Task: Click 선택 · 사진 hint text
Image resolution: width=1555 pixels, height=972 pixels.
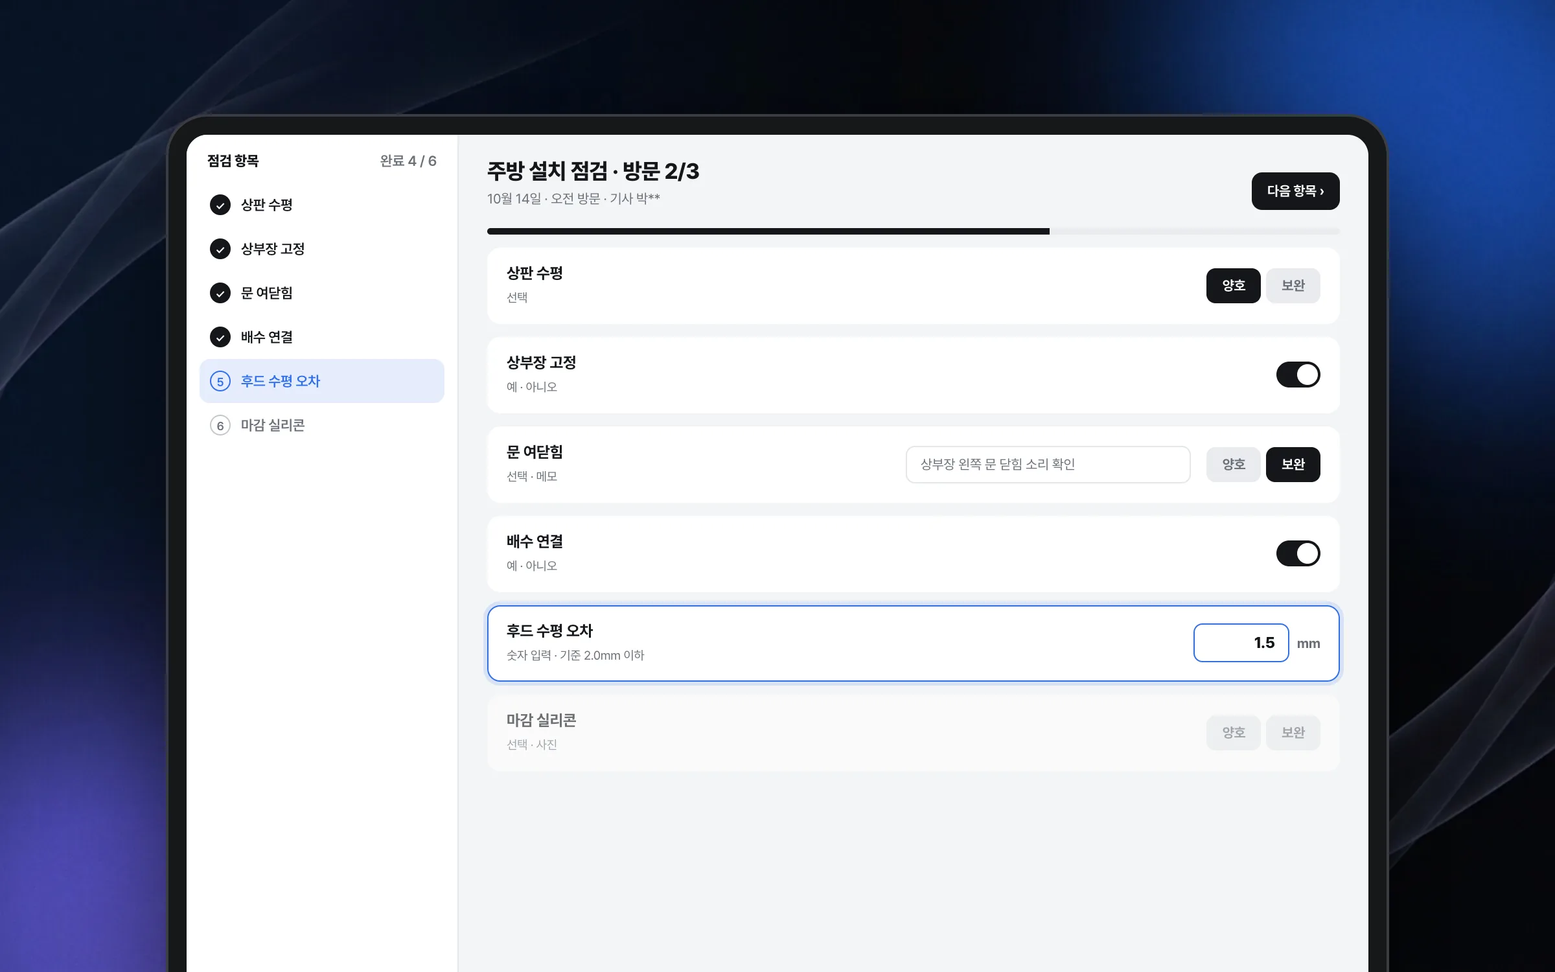Action: pyautogui.click(x=531, y=745)
